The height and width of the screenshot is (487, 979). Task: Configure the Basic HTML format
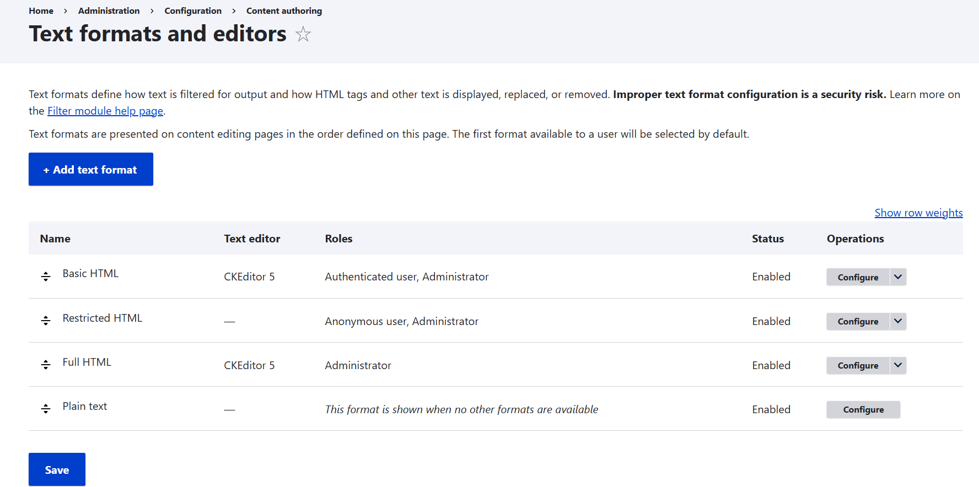858,277
